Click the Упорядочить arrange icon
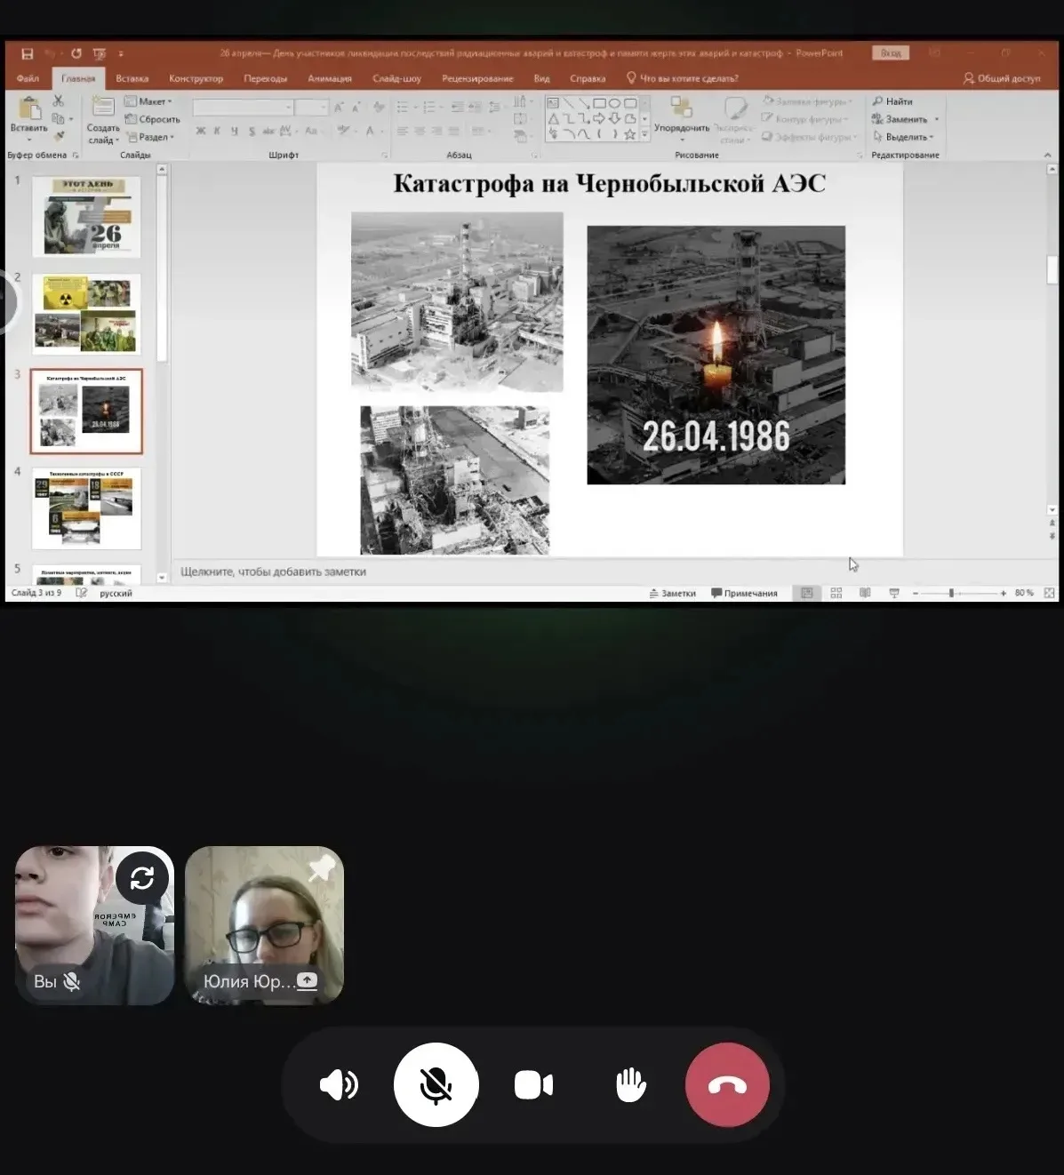 [682, 108]
